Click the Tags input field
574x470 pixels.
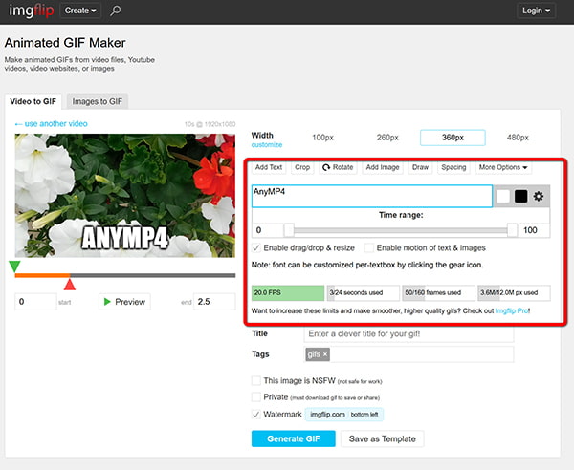[408, 354]
